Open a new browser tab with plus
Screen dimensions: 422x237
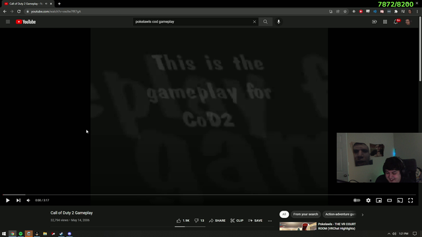[59, 4]
